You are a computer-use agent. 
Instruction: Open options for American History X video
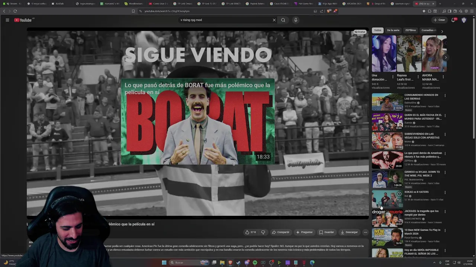pos(445,154)
